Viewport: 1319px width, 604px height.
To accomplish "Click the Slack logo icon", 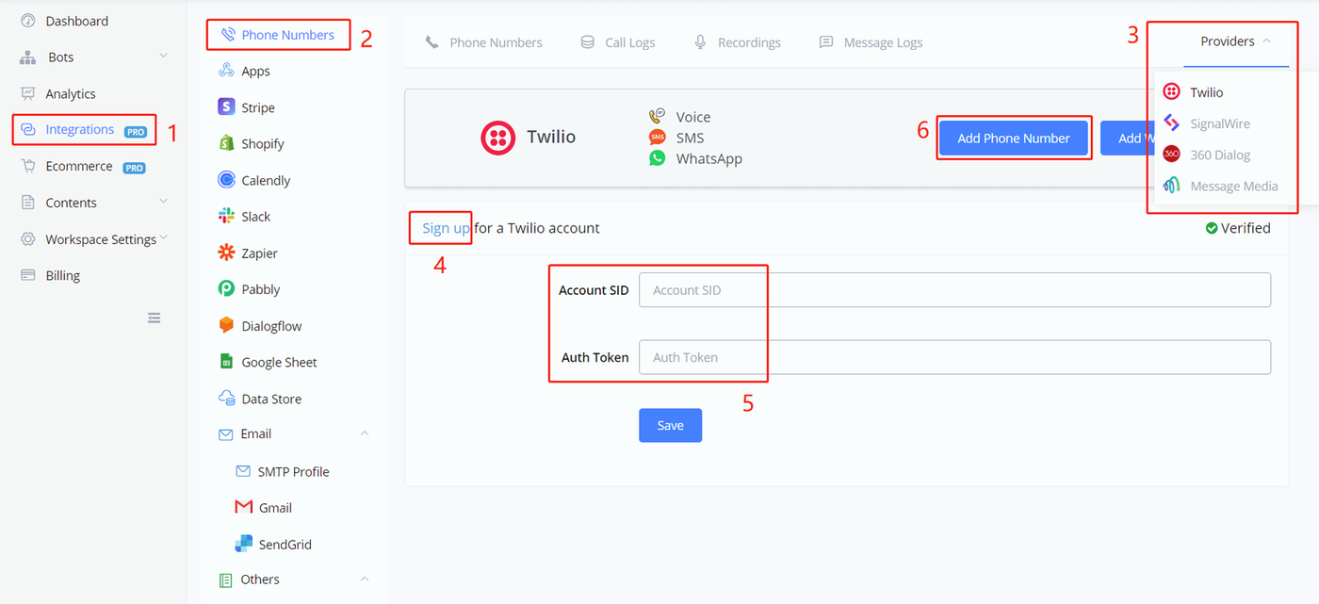I will click(226, 217).
